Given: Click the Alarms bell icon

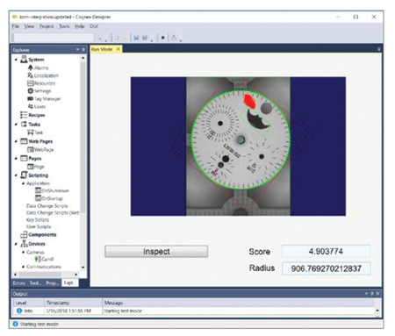Looking at the screenshot, I should coord(30,68).
